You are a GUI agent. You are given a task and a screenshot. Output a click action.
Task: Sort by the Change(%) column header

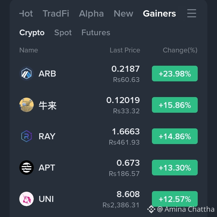(180, 50)
